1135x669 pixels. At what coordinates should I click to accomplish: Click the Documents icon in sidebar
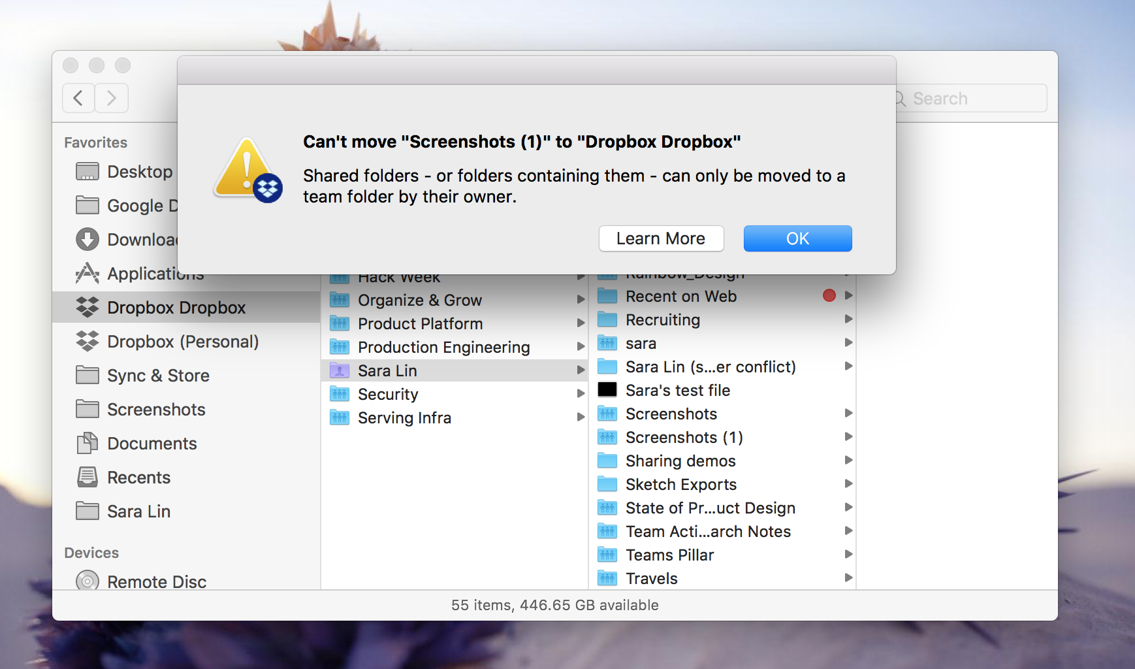[x=88, y=443]
